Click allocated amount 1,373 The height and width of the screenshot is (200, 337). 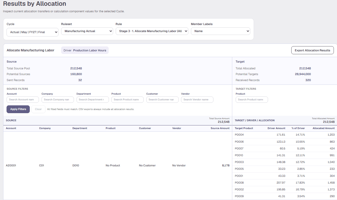pos(331,190)
